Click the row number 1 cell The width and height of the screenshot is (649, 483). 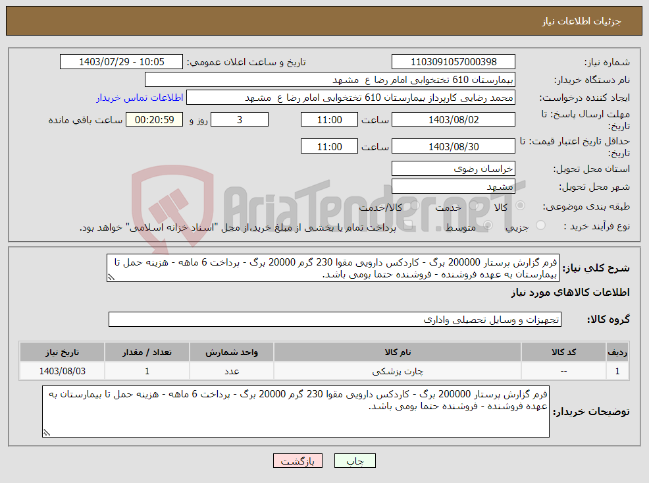[x=617, y=371]
